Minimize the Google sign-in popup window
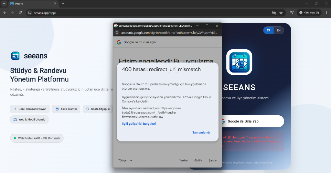This screenshot has width=331, height=173. (x=198, y=26)
